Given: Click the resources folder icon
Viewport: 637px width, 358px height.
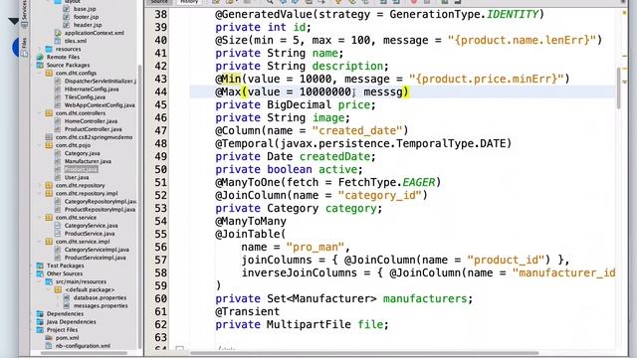Looking at the screenshot, I should (x=49, y=49).
